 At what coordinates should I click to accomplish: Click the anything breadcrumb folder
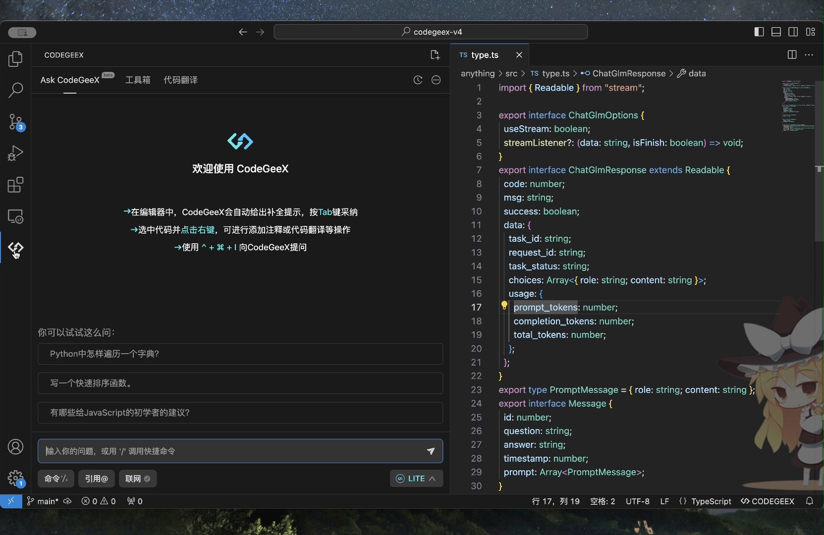(x=478, y=73)
